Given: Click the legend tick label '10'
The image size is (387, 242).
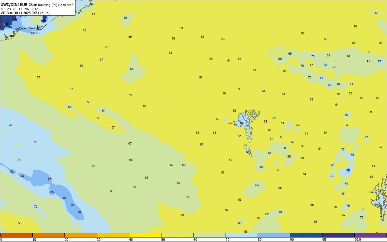Looking at the screenshot, I should click(34, 240).
